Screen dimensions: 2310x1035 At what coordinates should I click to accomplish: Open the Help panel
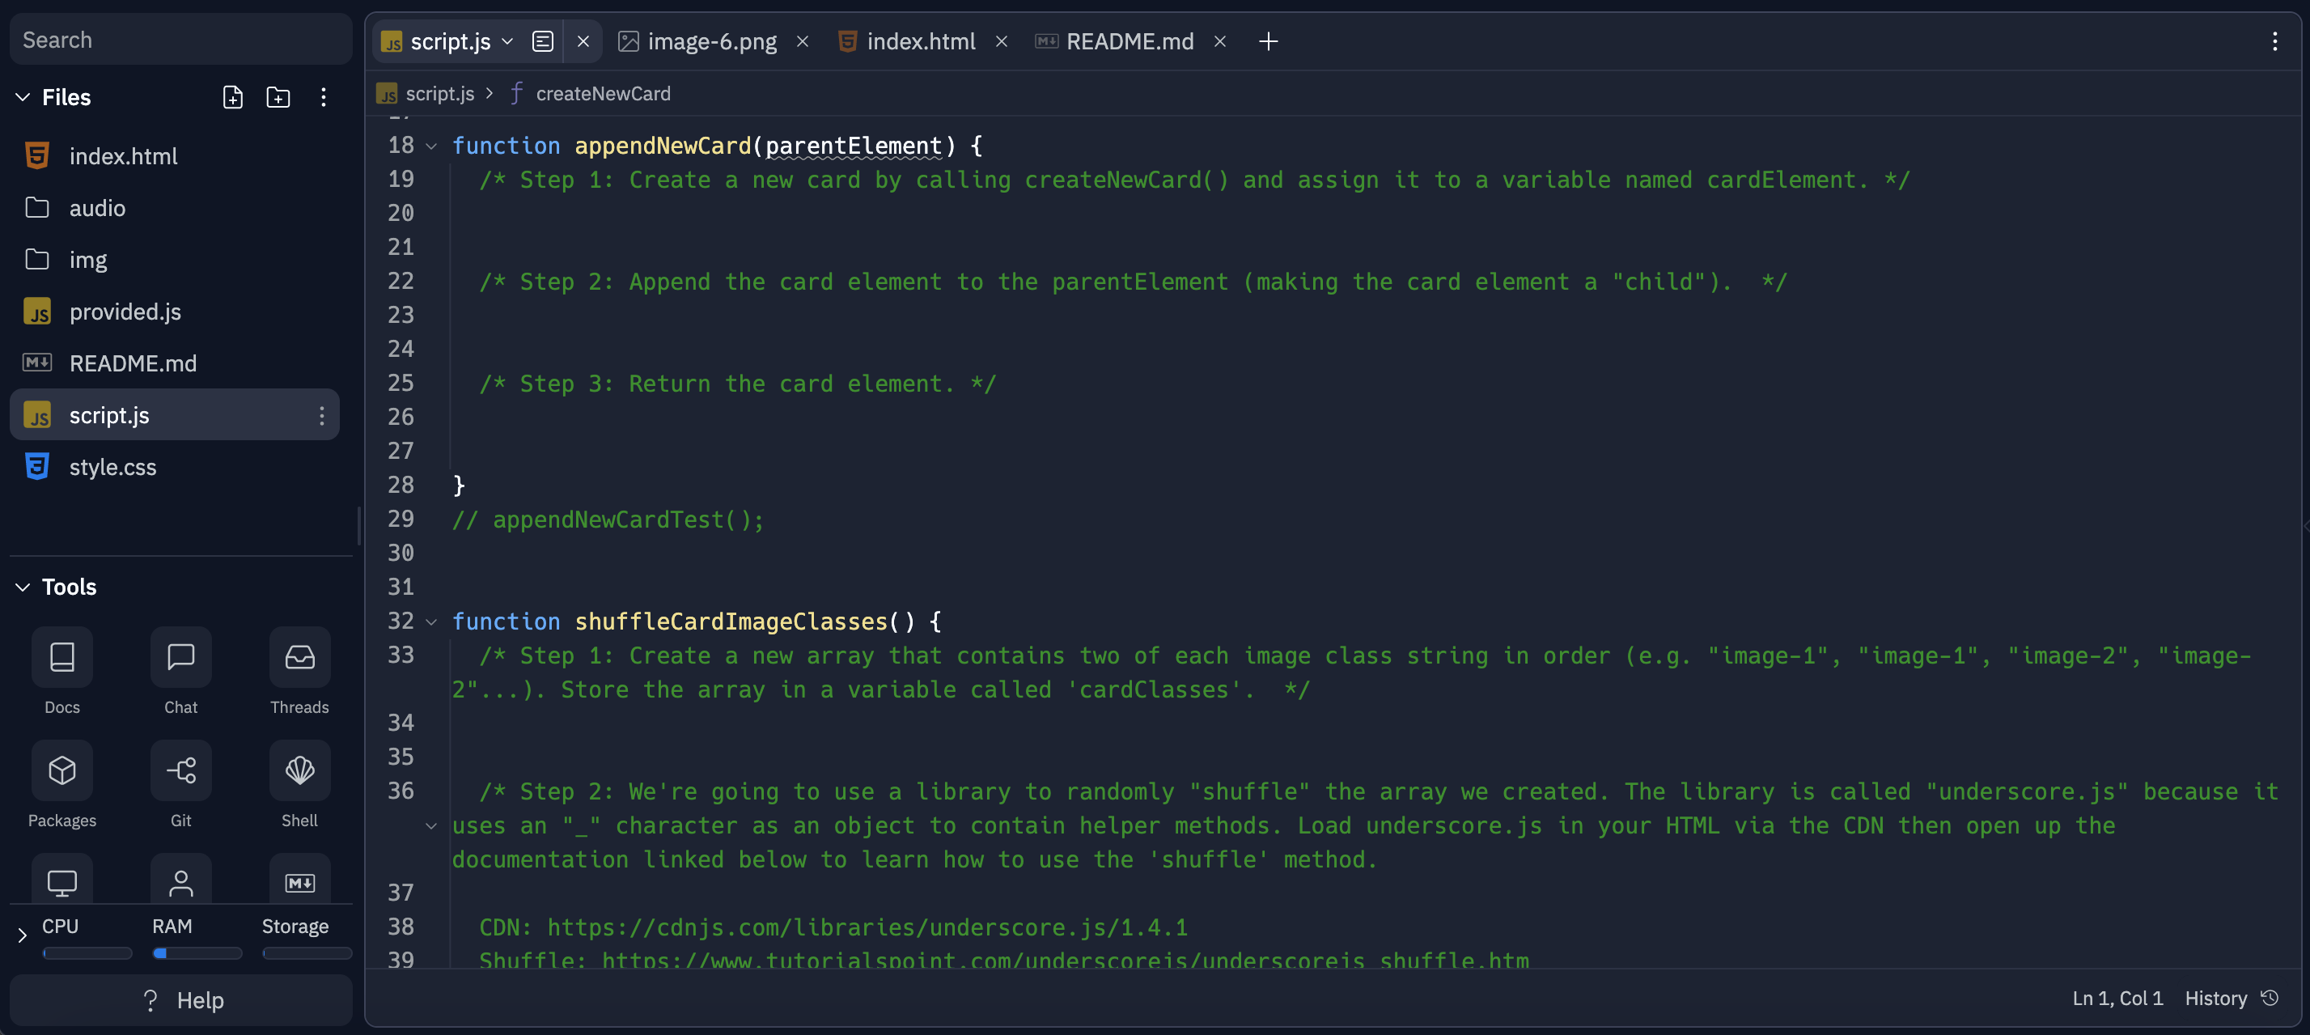click(x=180, y=1000)
